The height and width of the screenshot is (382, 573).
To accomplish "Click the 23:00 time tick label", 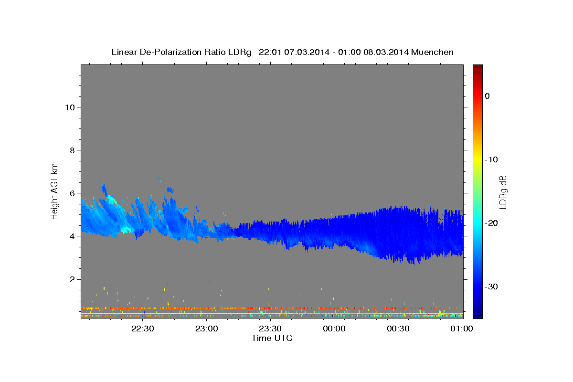I will pyautogui.click(x=207, y=329).
